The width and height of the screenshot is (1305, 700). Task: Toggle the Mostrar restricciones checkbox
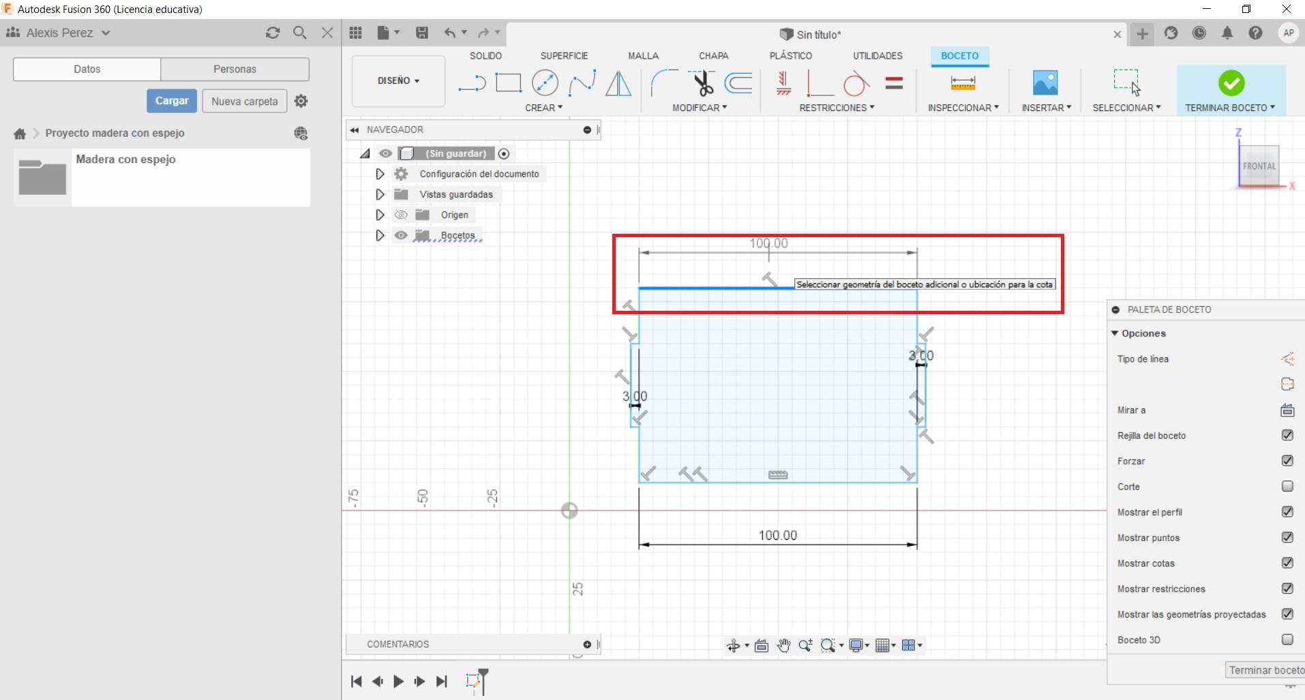click(1287, 589)
